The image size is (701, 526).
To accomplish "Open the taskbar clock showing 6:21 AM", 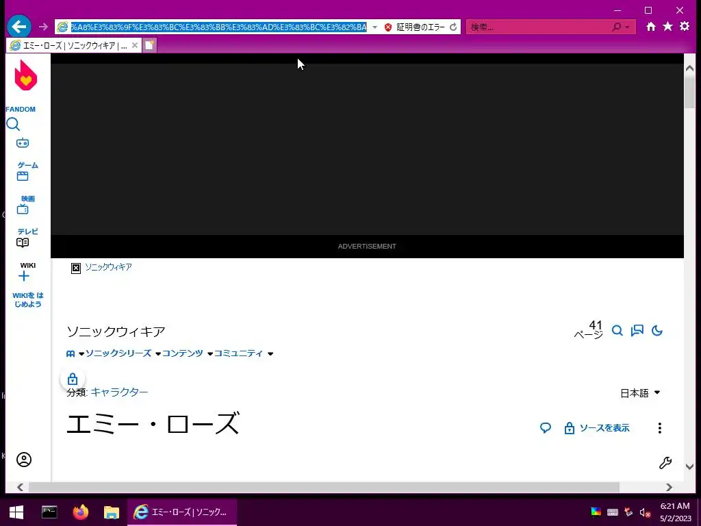I will [675, 512].
